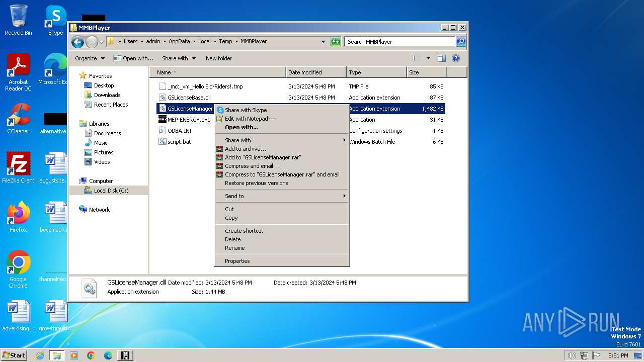Open Windows Media Player taskbar icon
This screenshot has width=644, height=362.
pyautogui.click(x=74, y=355)
